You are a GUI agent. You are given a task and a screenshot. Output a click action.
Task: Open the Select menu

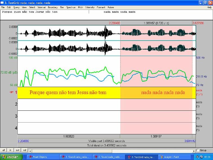32,8
